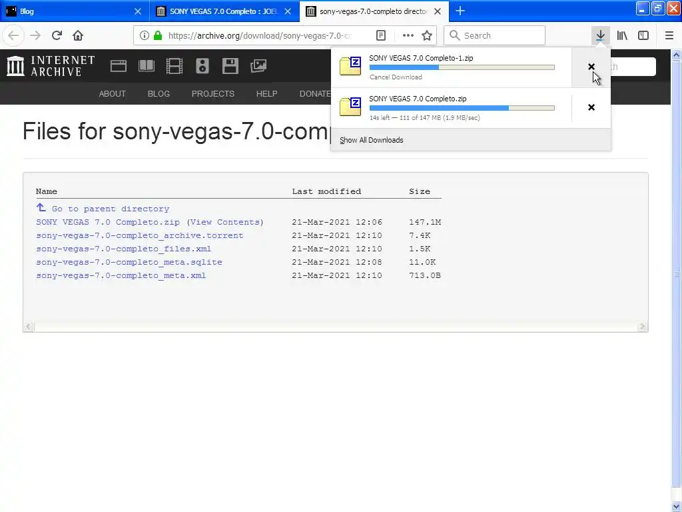Open sony-vegas-7.0-completo_meta.sqlite link
The width and height of the screenshot is (682, 512).
(x=129, y=262)
